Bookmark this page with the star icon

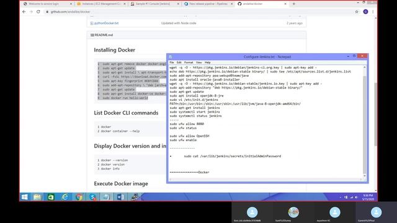pyautogui.click(x=357, y=12)
